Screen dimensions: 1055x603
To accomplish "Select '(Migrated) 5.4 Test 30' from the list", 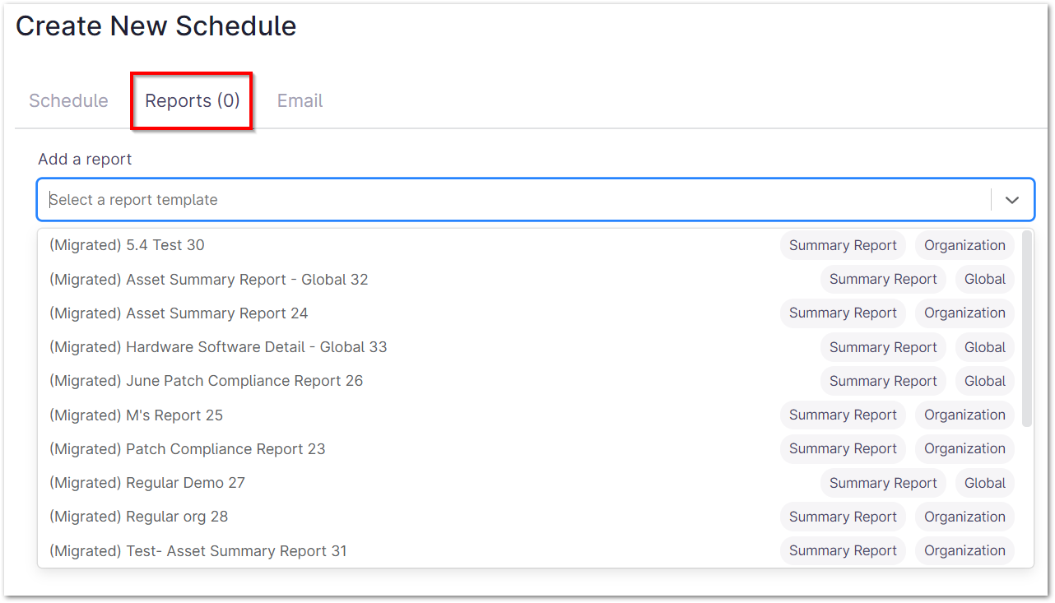I will (127, 244).
